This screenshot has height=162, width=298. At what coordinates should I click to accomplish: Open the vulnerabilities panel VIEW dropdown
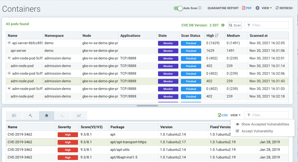pos(236,115)
